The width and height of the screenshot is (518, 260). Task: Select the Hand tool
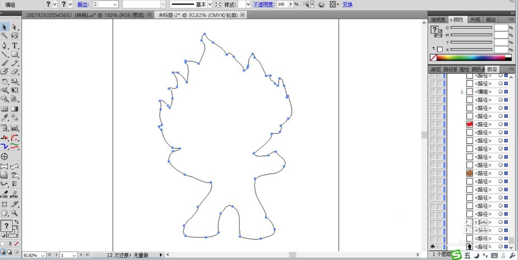tap(5, 213)
